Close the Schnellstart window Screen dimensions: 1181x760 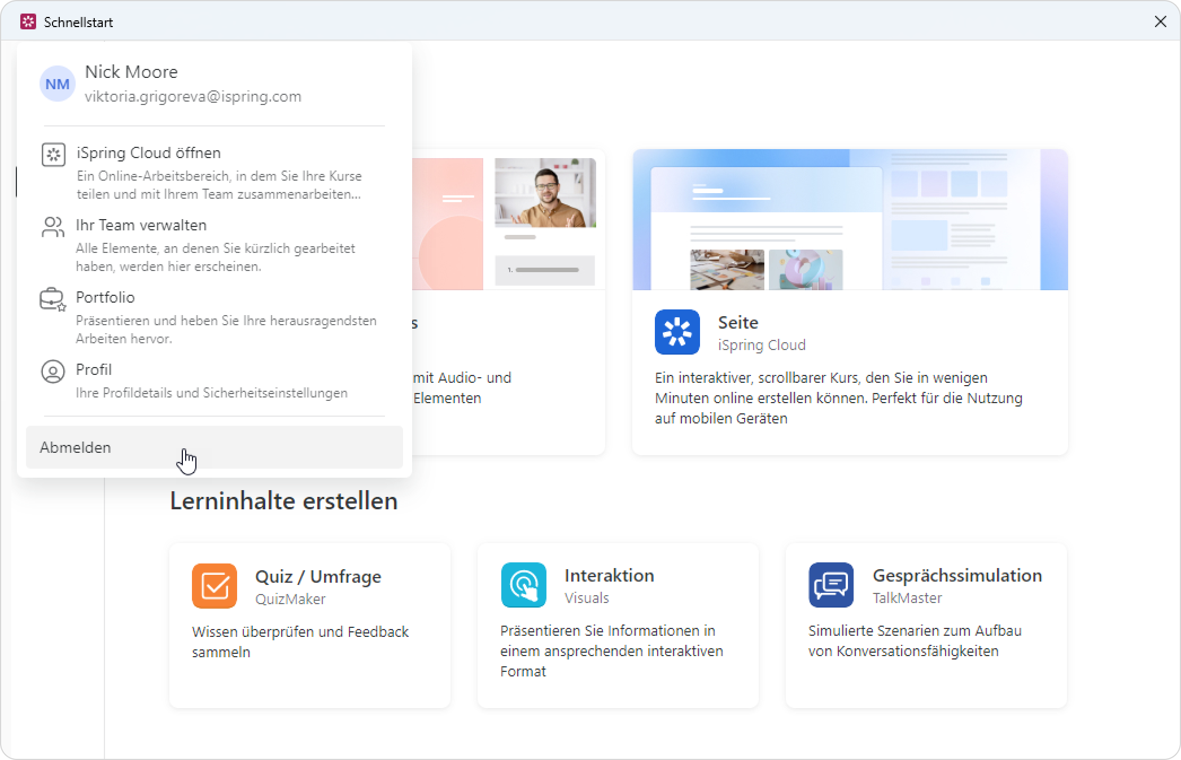tap(1161, 21)
